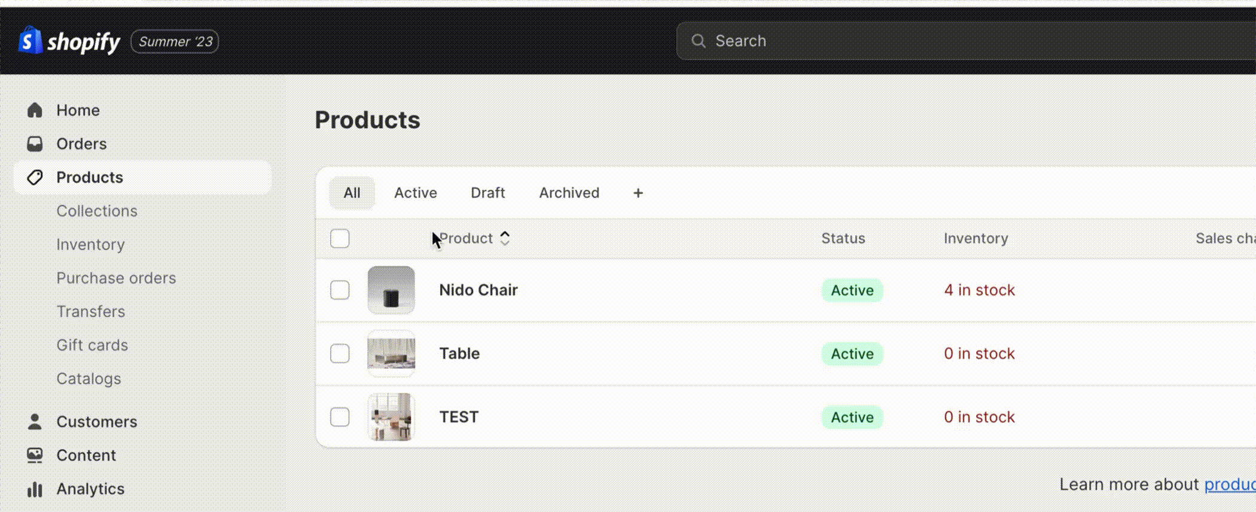This screenshot has height=512, width=1256.
Task: Click the Home house icon in sidebar
Action: [35, 110]
